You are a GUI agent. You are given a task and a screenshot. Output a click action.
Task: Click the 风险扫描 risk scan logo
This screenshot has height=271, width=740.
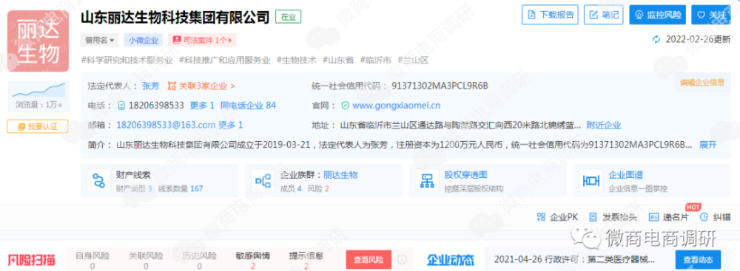coord(31,260)
